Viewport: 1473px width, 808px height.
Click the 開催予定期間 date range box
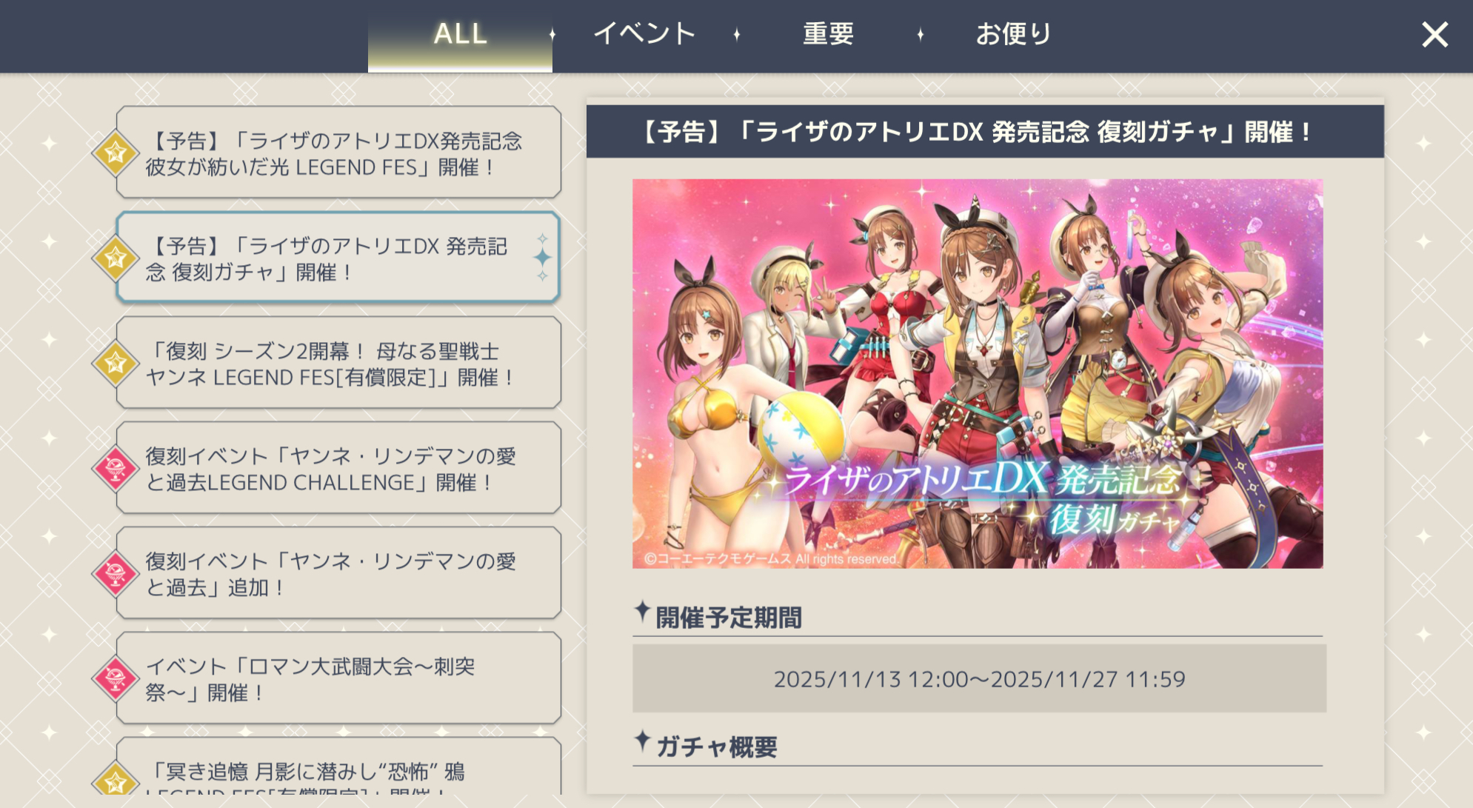click(x=979, y=678)
